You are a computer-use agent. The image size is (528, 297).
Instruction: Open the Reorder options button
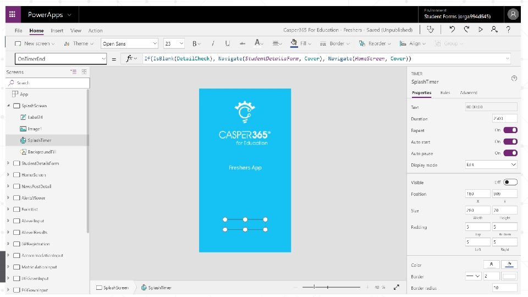pos(375,43)
